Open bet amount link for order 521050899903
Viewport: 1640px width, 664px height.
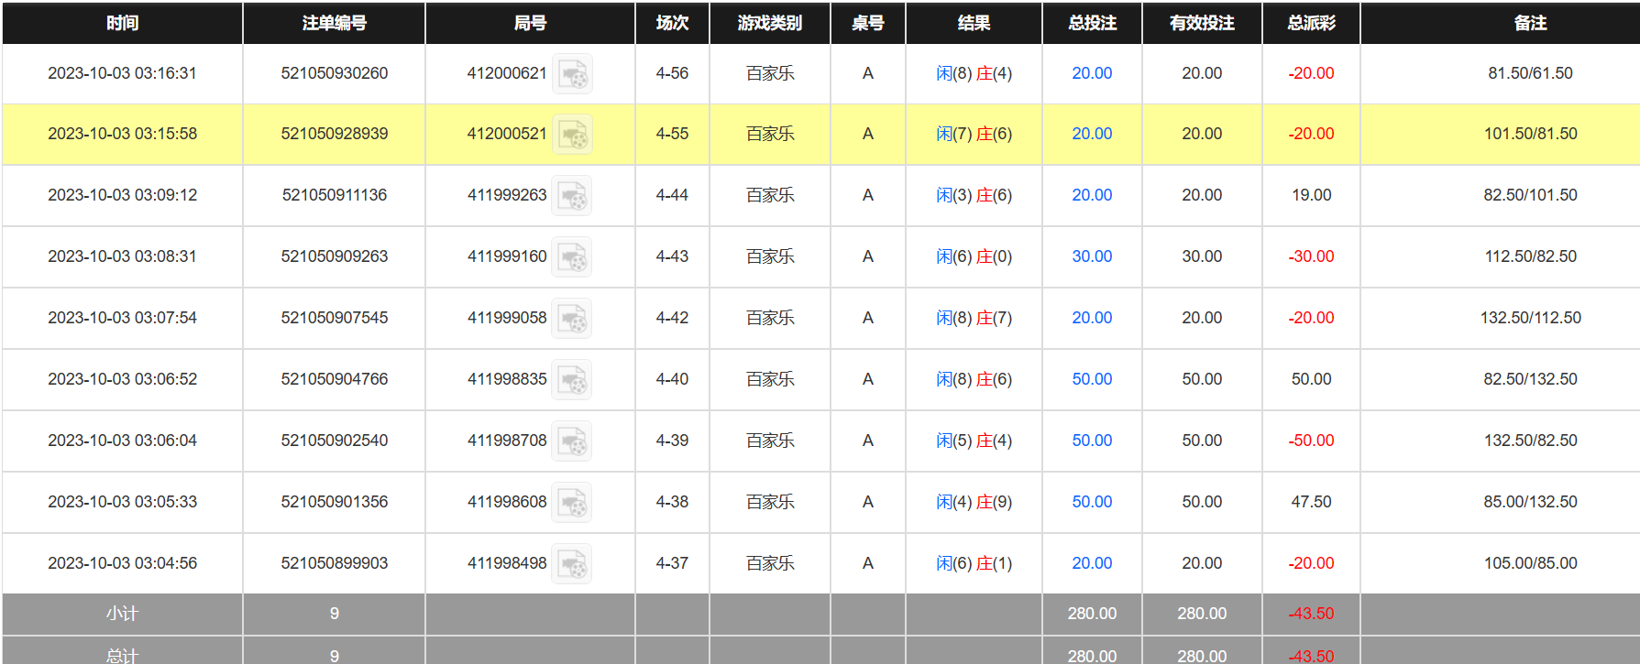(1092, 563)
